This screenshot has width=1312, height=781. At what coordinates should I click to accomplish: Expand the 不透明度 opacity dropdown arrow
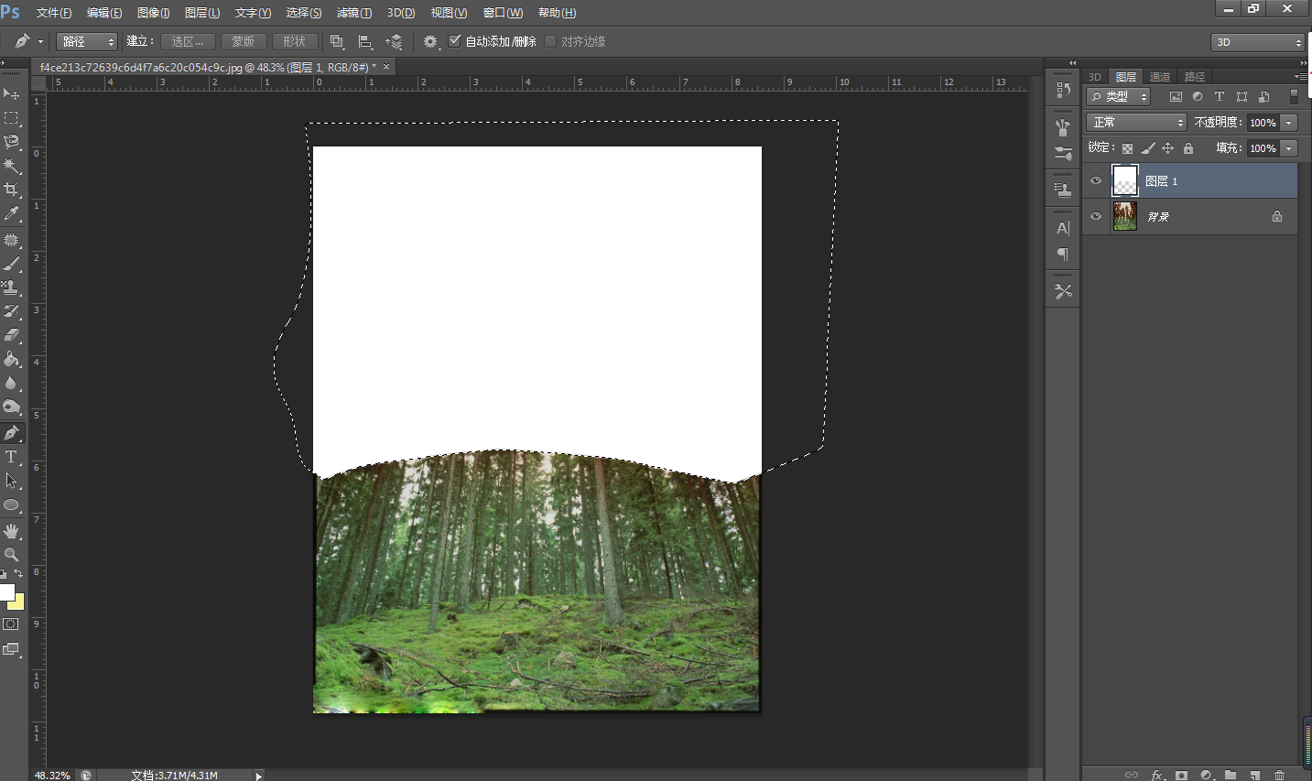point(1289,123)
